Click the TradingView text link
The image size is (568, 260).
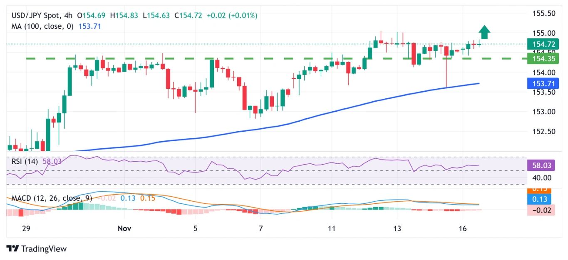[44, 249]
